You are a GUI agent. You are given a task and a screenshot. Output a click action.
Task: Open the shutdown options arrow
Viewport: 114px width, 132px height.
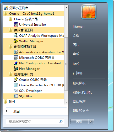point(91,122)
